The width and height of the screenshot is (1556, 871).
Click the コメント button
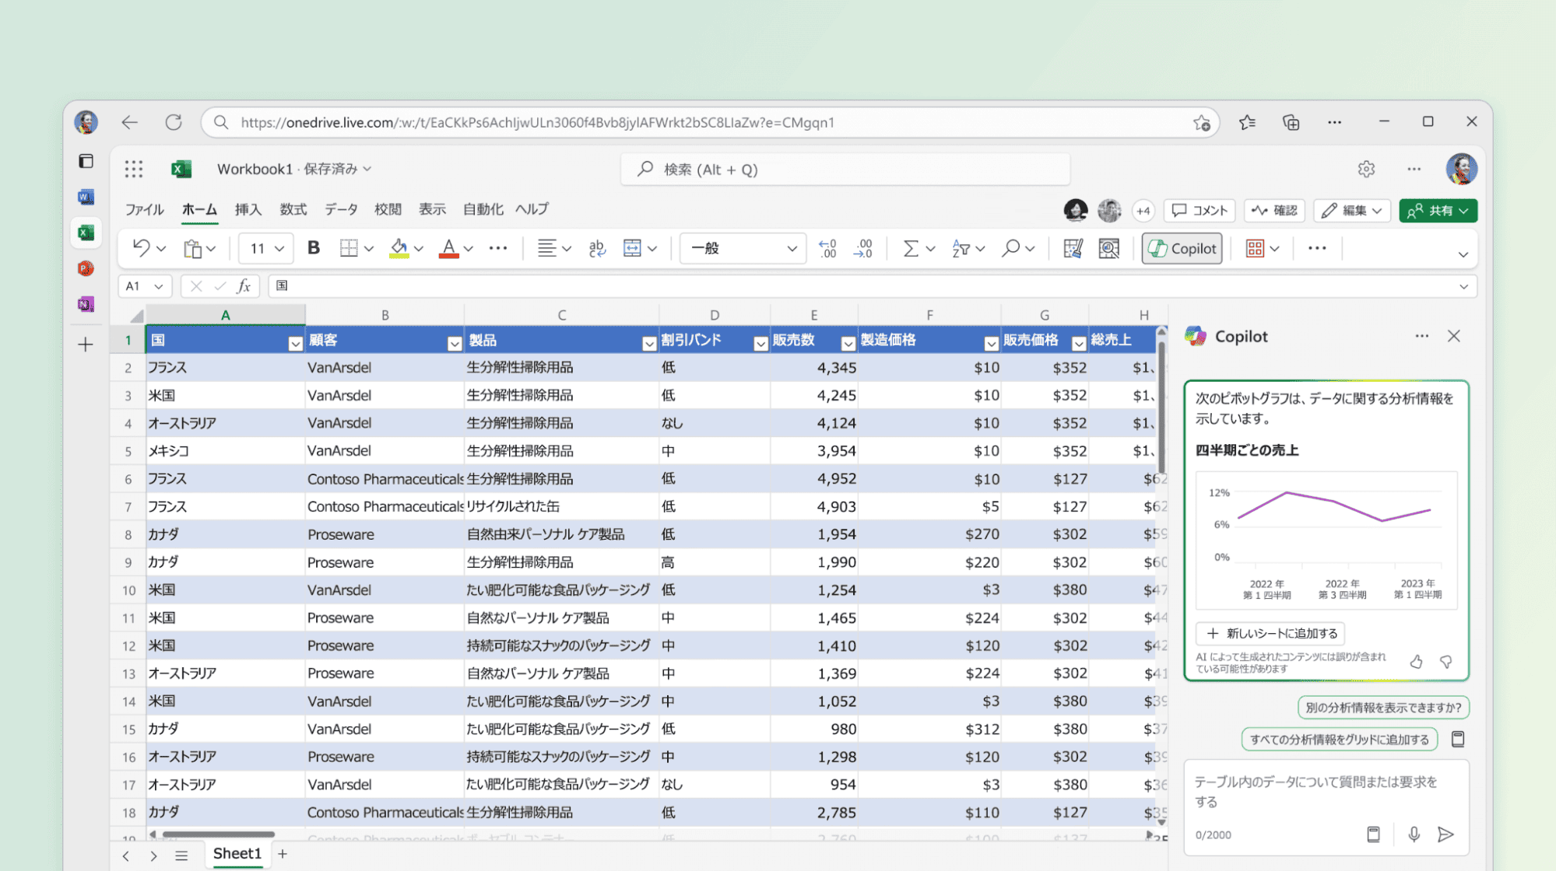(1200, 210)
